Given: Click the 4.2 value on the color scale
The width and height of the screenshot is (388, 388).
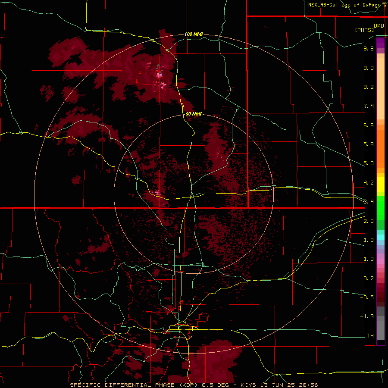Looking at the screenshot, I should coord(369,183).
